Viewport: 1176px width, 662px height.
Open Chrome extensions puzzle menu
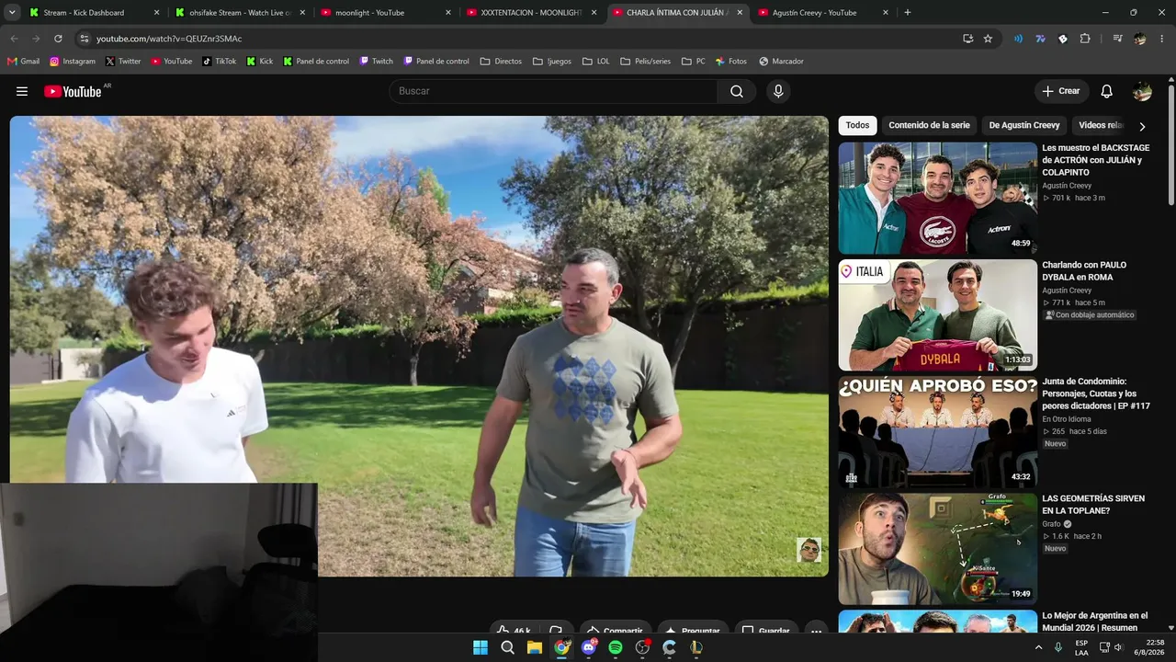click(1085, 39)
